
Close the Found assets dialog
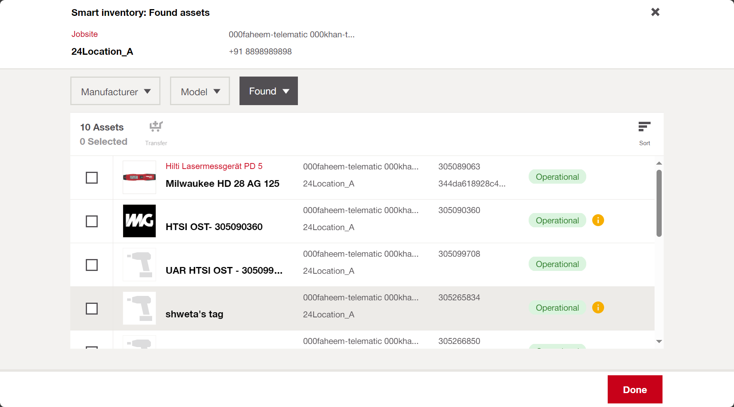pos(655,12)
